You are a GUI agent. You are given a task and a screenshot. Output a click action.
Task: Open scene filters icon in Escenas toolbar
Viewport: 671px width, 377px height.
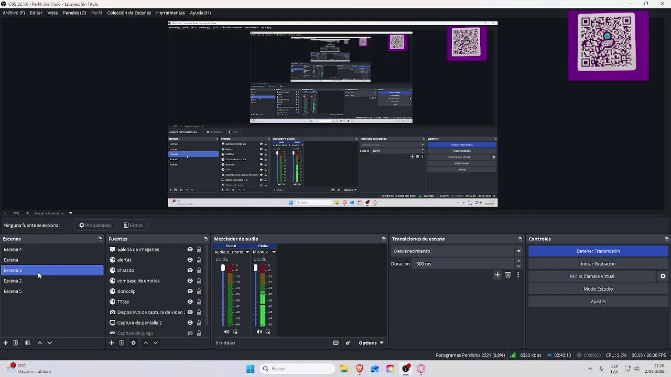(x=27, y=343)
